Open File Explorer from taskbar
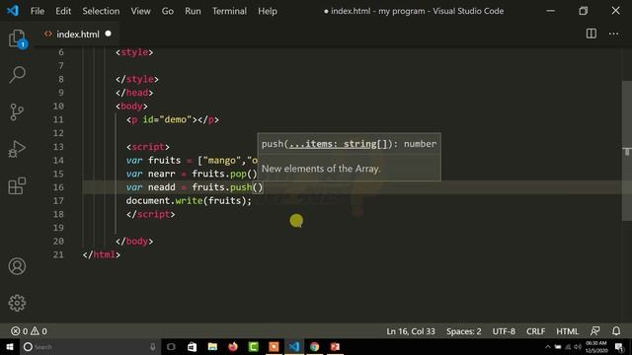The height and width of the screenshot is (355, 632). pyautogui.click(x=212, y=346)
